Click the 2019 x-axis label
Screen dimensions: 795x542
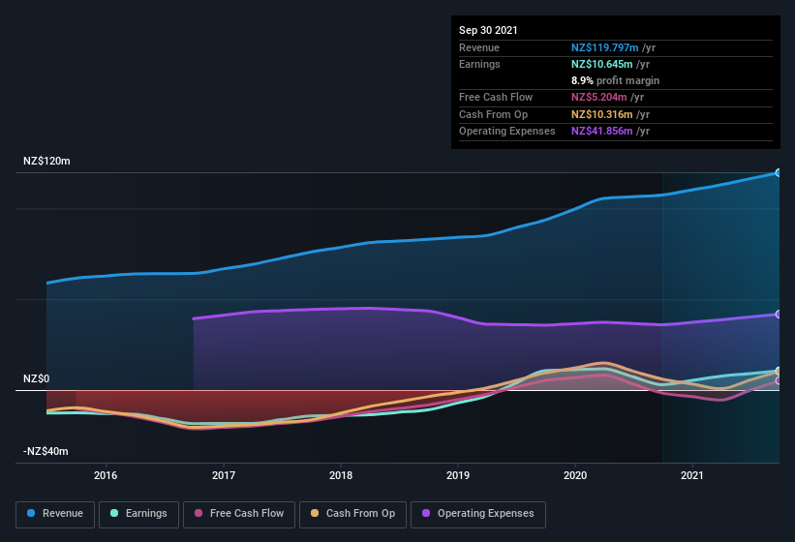pos(457,475)
